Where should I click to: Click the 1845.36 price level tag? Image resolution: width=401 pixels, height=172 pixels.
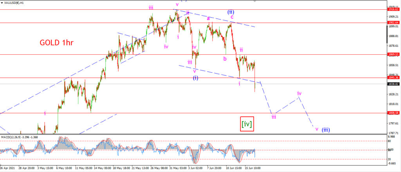tap(394, 77)
